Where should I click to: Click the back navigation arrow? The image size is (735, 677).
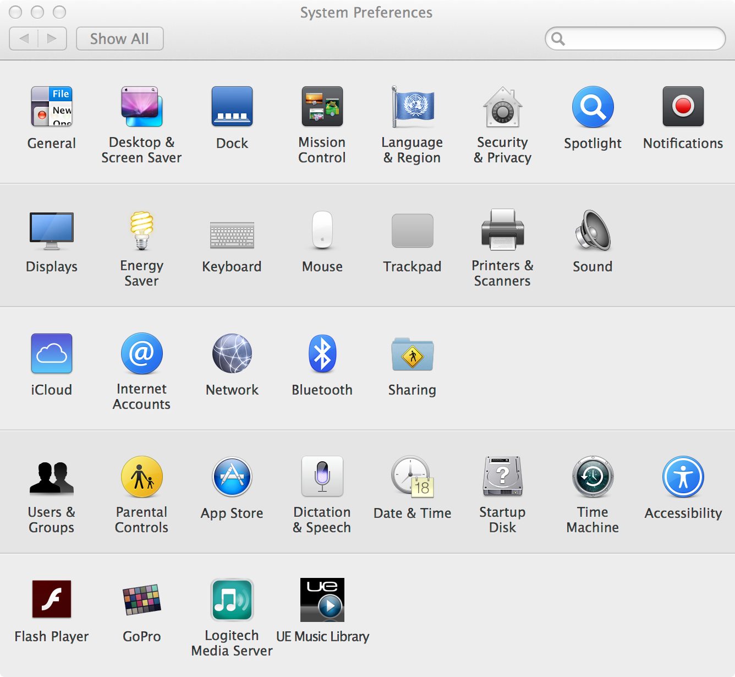coord(24,39)
